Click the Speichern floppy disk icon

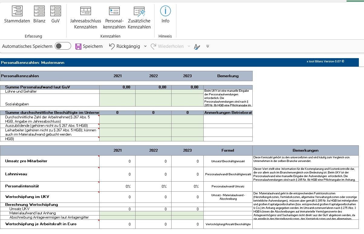click(78, 46)
